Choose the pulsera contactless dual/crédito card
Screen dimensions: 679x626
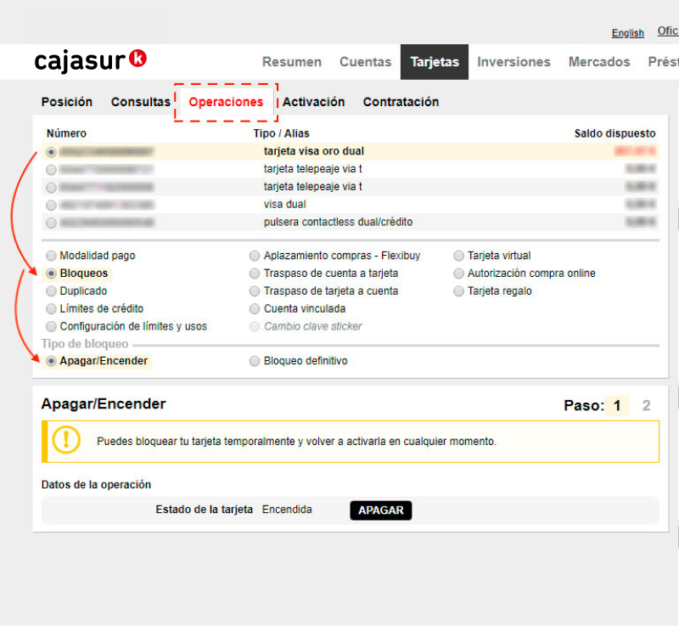(x=52, y=223)
